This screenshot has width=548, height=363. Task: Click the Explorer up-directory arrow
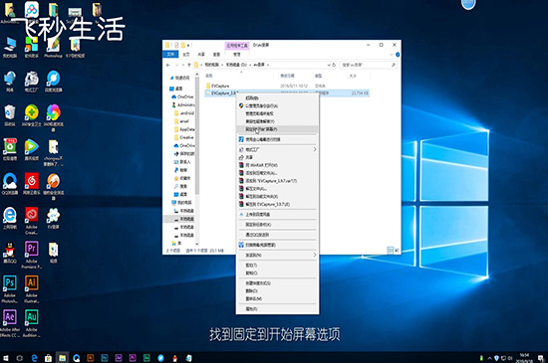pyautogui.click(x=189, y=65)
